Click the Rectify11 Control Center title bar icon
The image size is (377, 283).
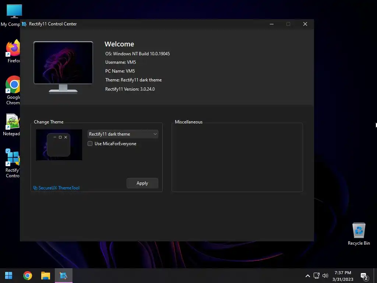pos(24,24)
